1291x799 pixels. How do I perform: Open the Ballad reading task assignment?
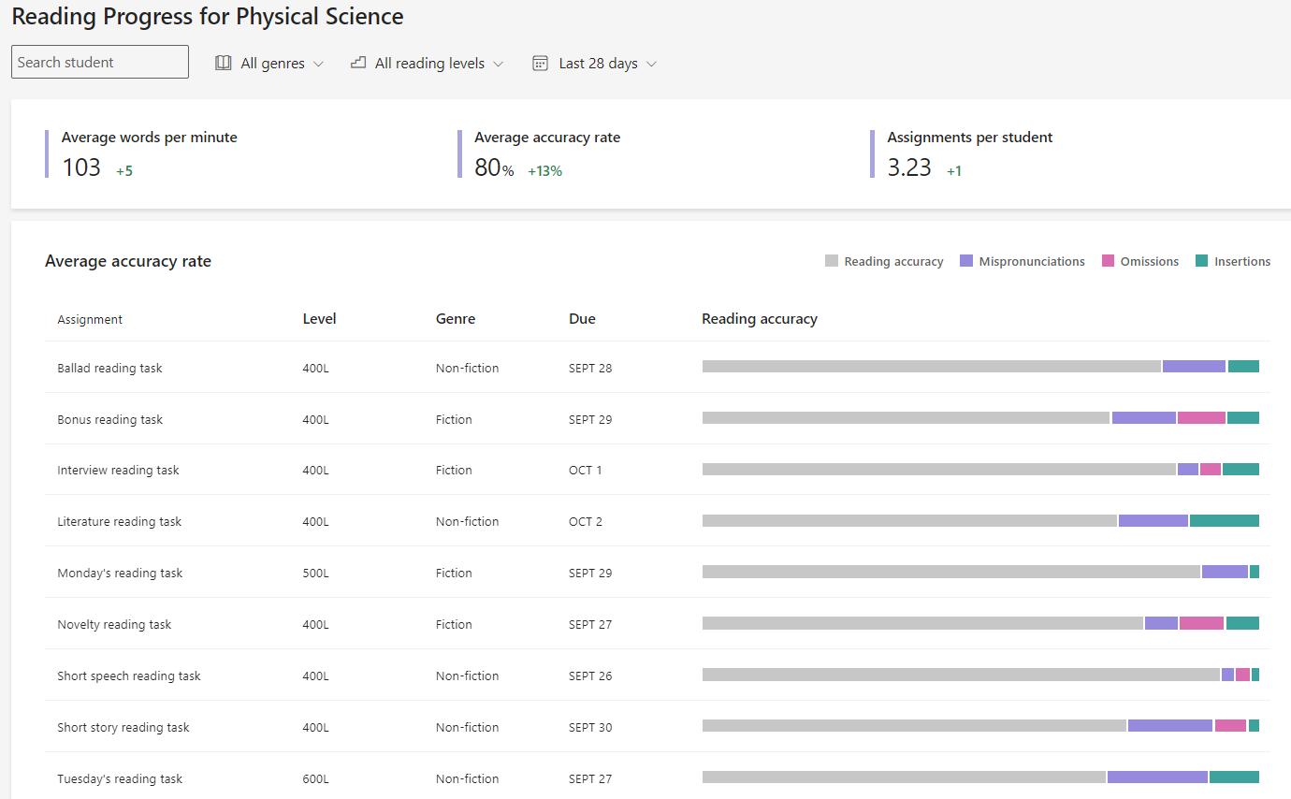click(109, 368)
